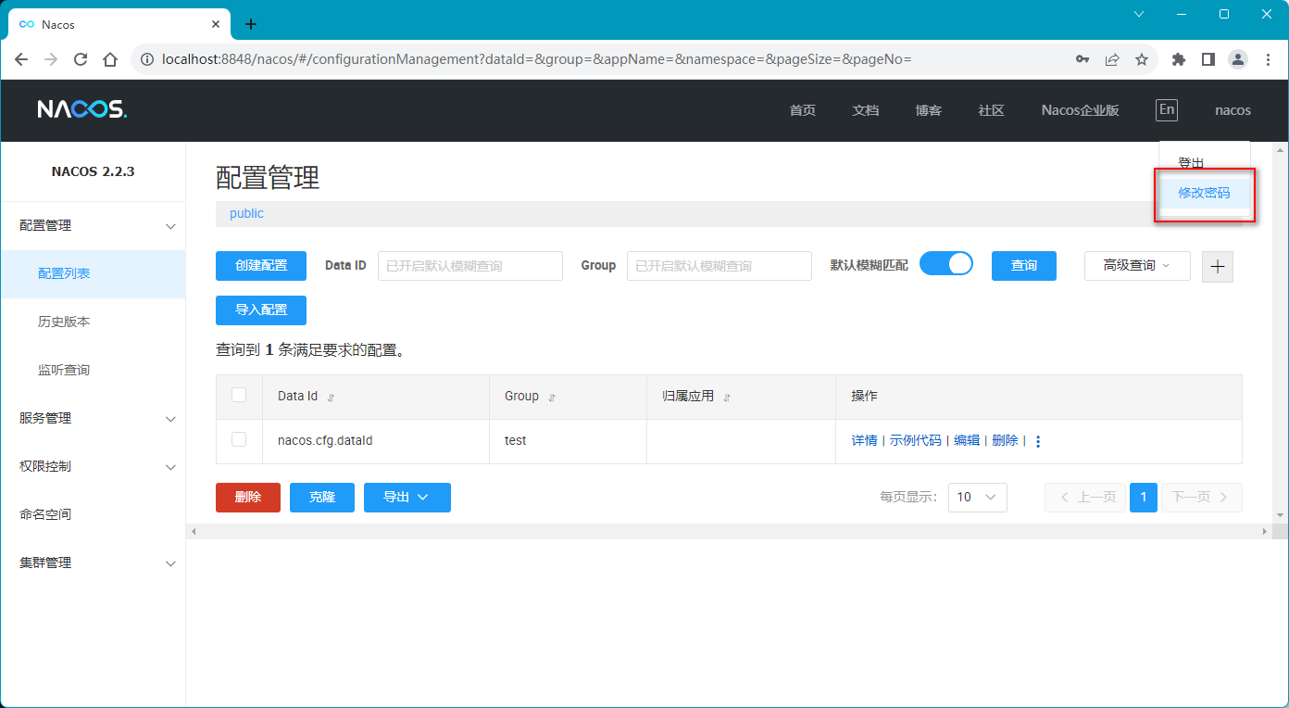Open saved password key icon
The width and height of the screenshot is (1289, 708).
(1083, 59)
